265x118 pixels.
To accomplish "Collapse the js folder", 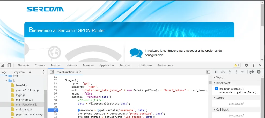I will click(6, 80).
